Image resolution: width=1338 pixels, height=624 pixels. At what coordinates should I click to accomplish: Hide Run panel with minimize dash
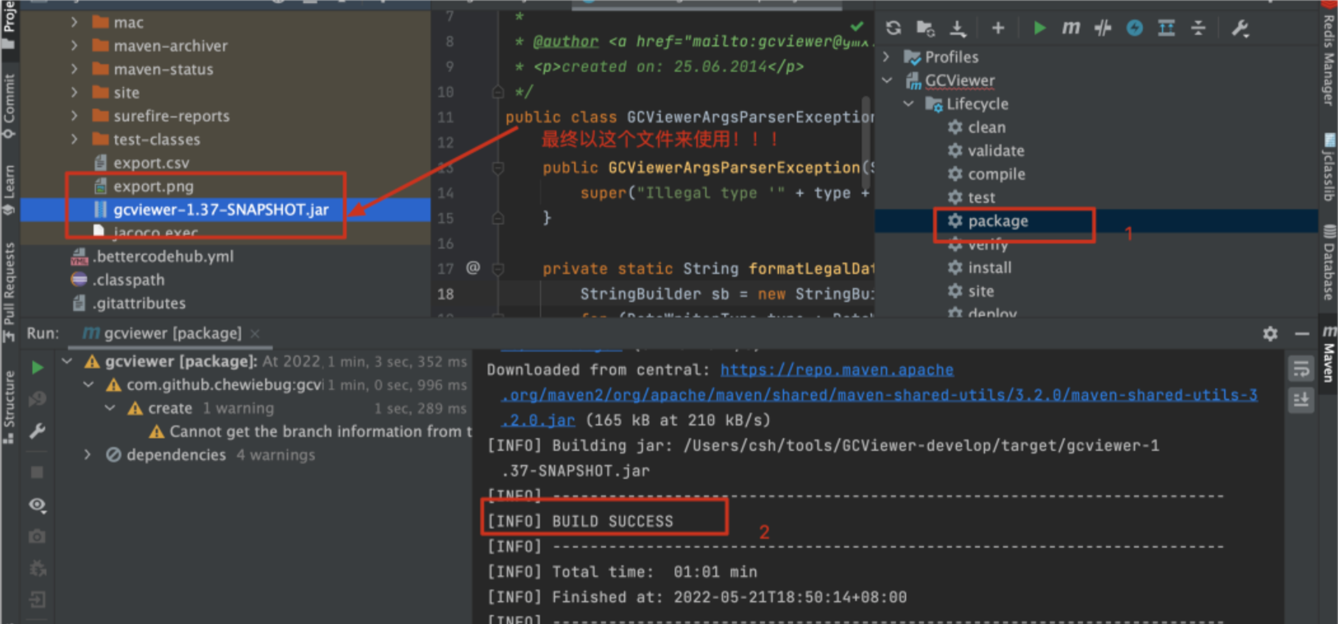pyautogui.click(x=1302, y=333)
